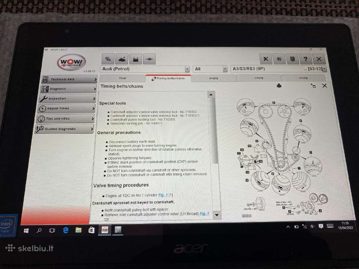Viewport: 359px width, 269px height.
Task: Click the globe update icon
Action: coord(279,59)
